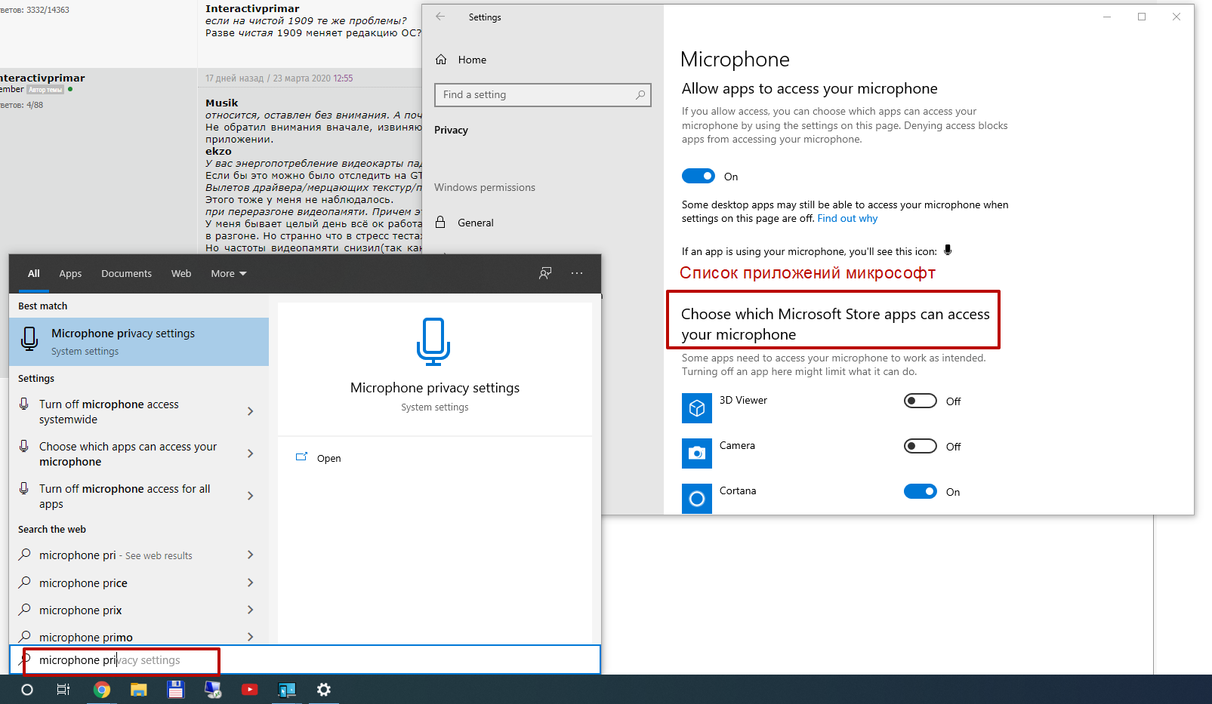1212x704 pixels.
Task: Click the lock icon beside General
Action: pos(440,223)
